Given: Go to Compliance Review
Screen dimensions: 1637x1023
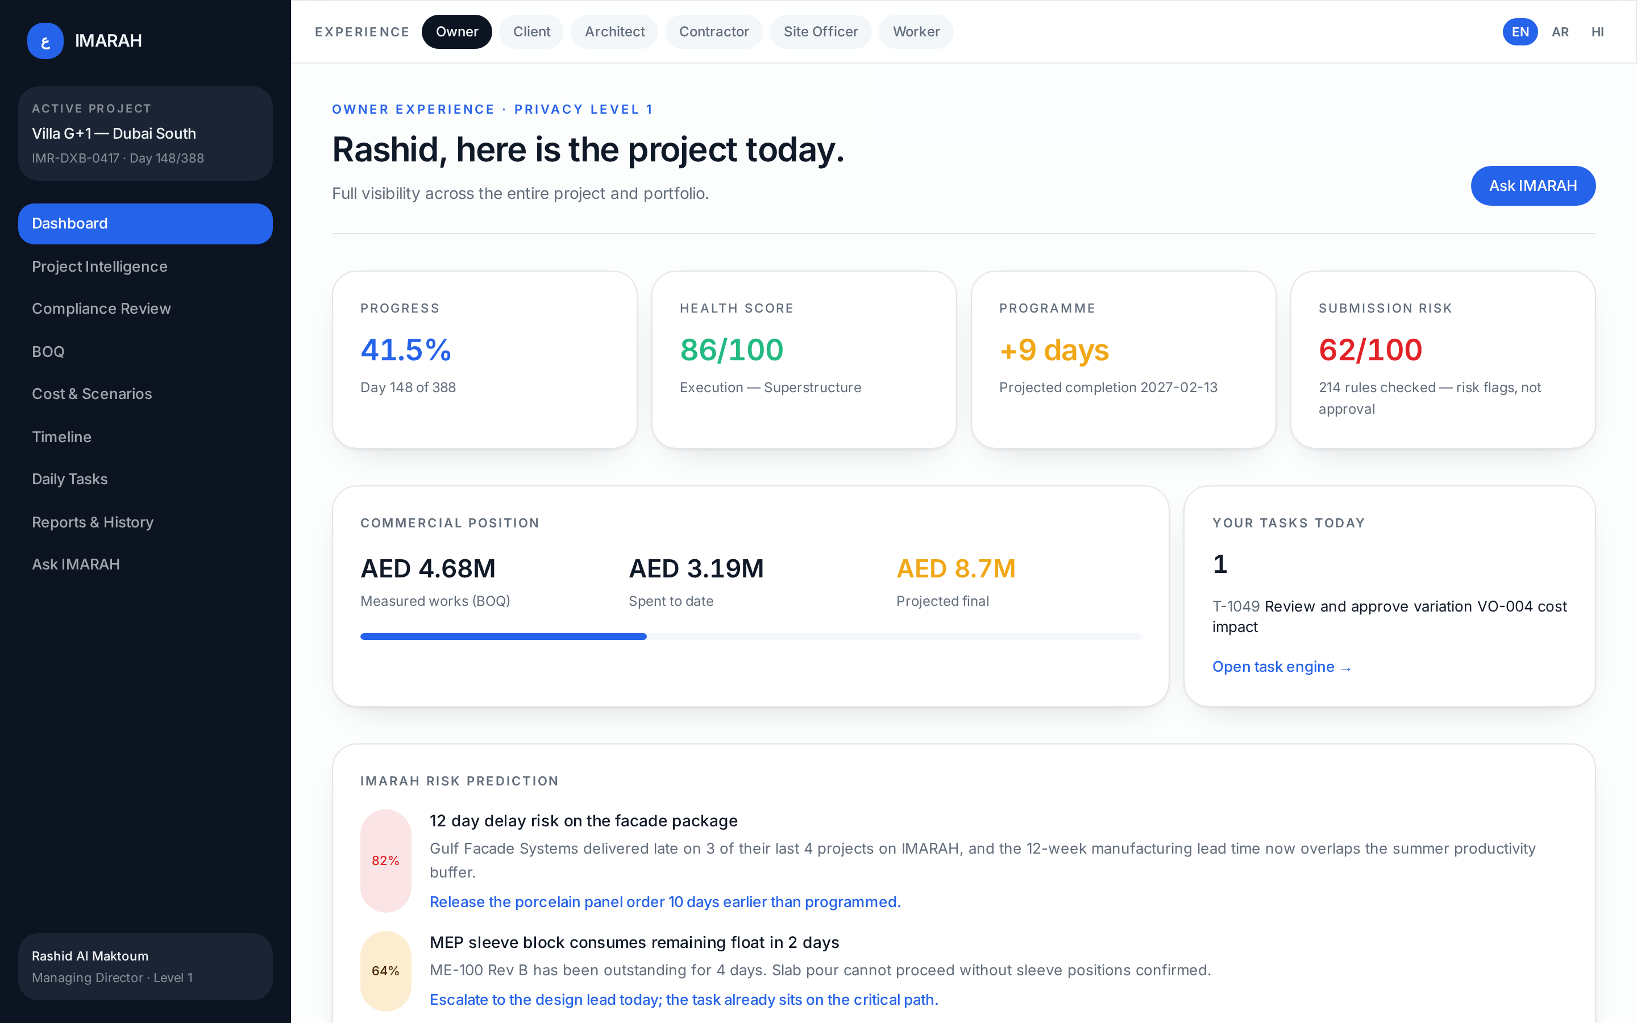Looking at the screenshot, I should tap(146, 309).
